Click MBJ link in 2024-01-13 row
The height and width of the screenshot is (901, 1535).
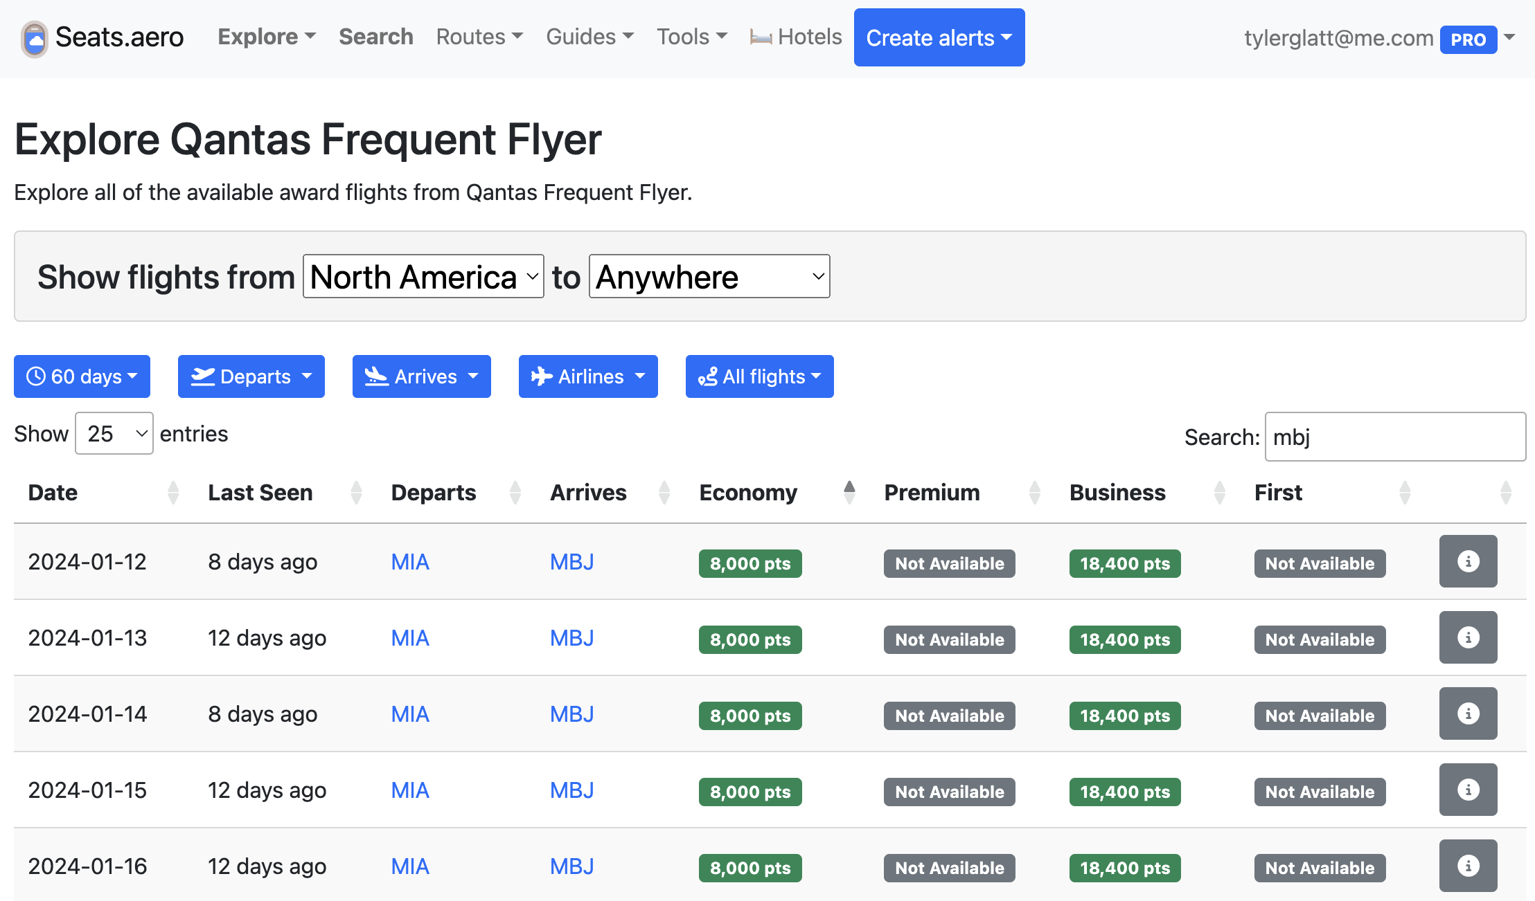(572, 638)
